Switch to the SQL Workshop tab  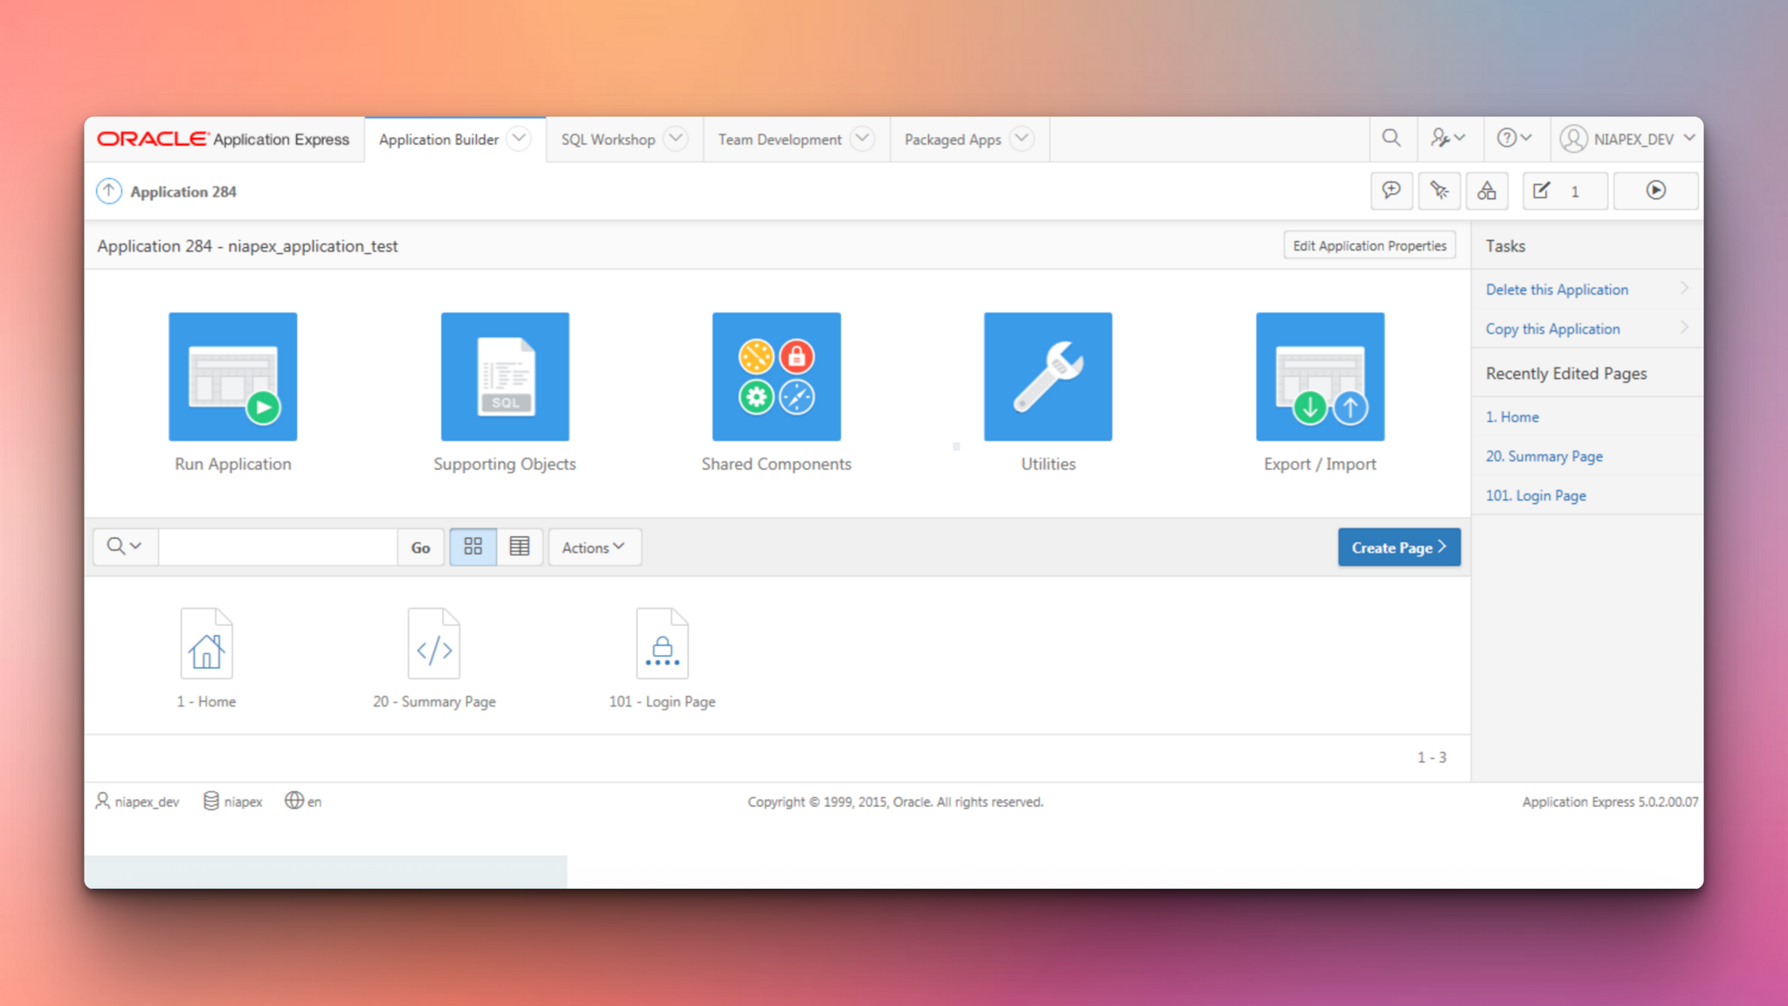(x=609, y=138)
